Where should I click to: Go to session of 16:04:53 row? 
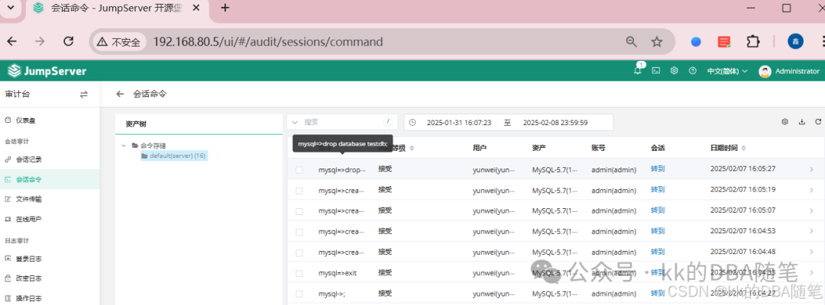[x=658, y=231]
